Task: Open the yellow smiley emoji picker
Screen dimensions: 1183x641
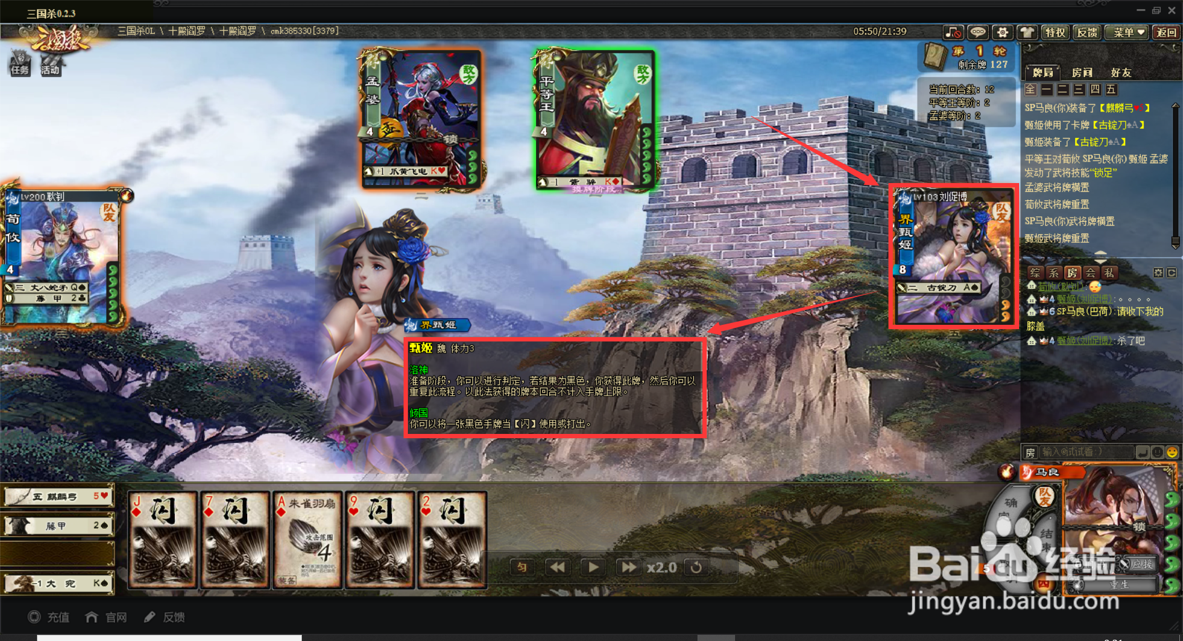Action: pyautogui.click(x=1172, y=452)
